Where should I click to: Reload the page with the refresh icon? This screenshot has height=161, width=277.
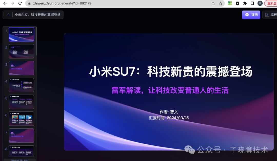[x=20, y=3]
